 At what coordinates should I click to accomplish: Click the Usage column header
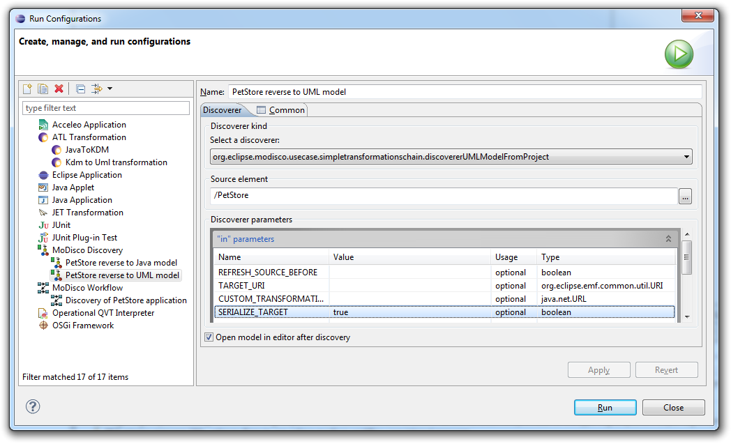(x=514, y=257)
